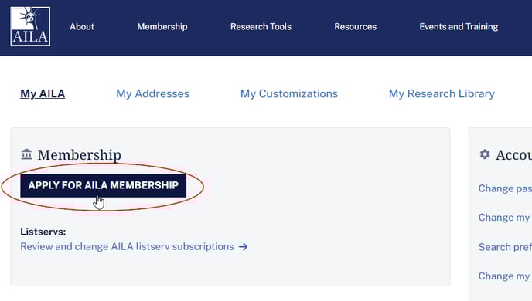Screen dimensions: 532x301
Task: Open the Resources menu
Action: pyautogui.click(x=355, y=27)
